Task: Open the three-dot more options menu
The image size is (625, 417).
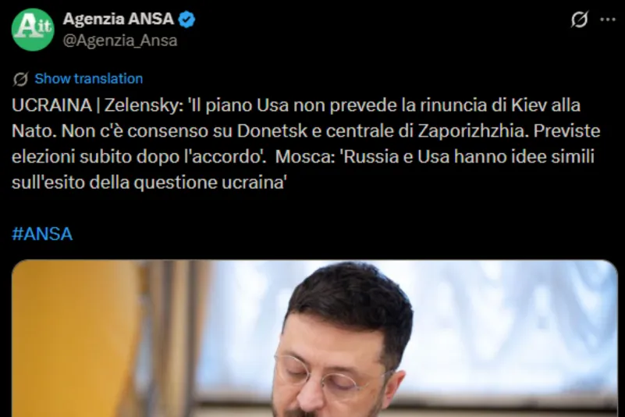Action: tap(608, 20)
